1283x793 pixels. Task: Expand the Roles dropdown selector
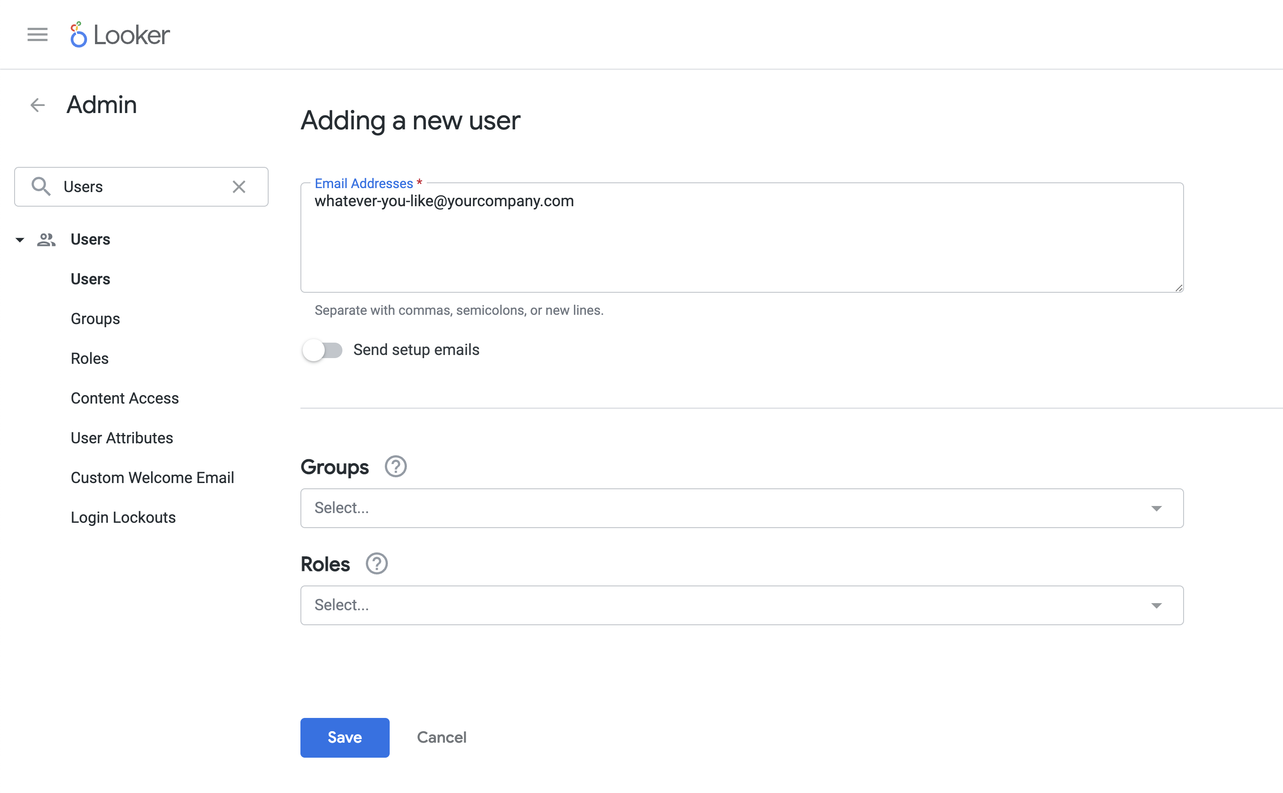[x=1158, y=604]
